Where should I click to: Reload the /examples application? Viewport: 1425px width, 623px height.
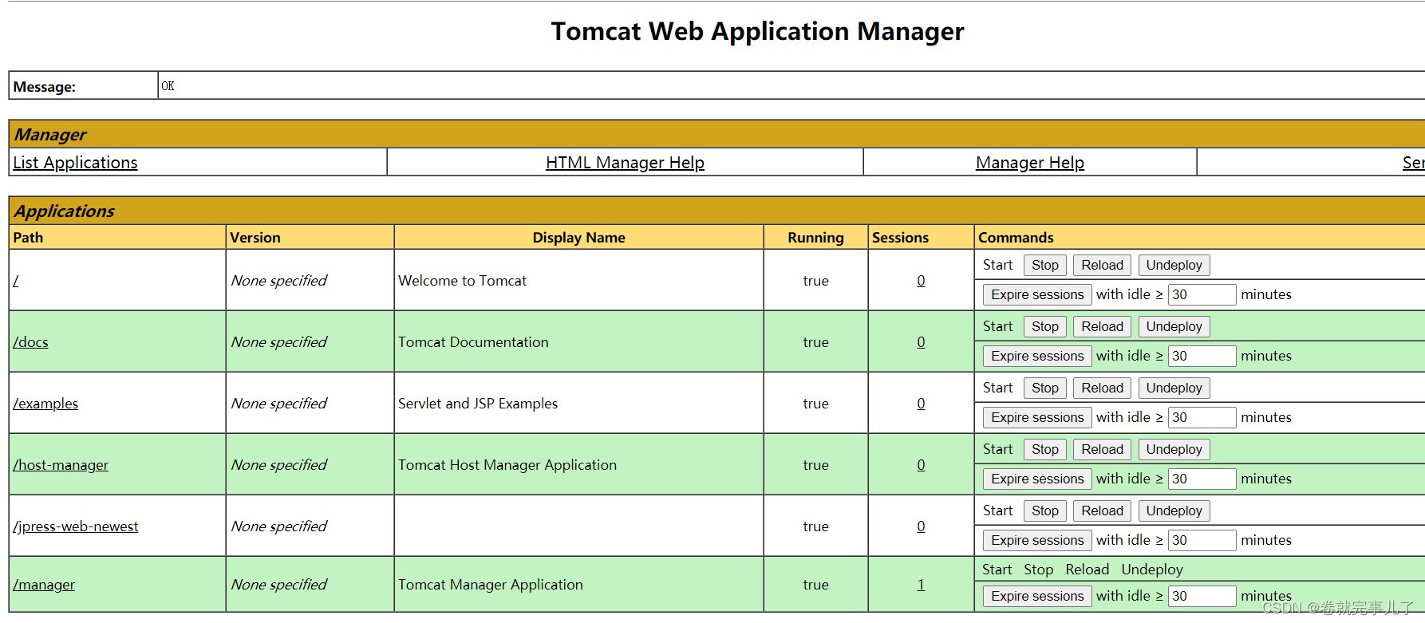point(1102,388)
